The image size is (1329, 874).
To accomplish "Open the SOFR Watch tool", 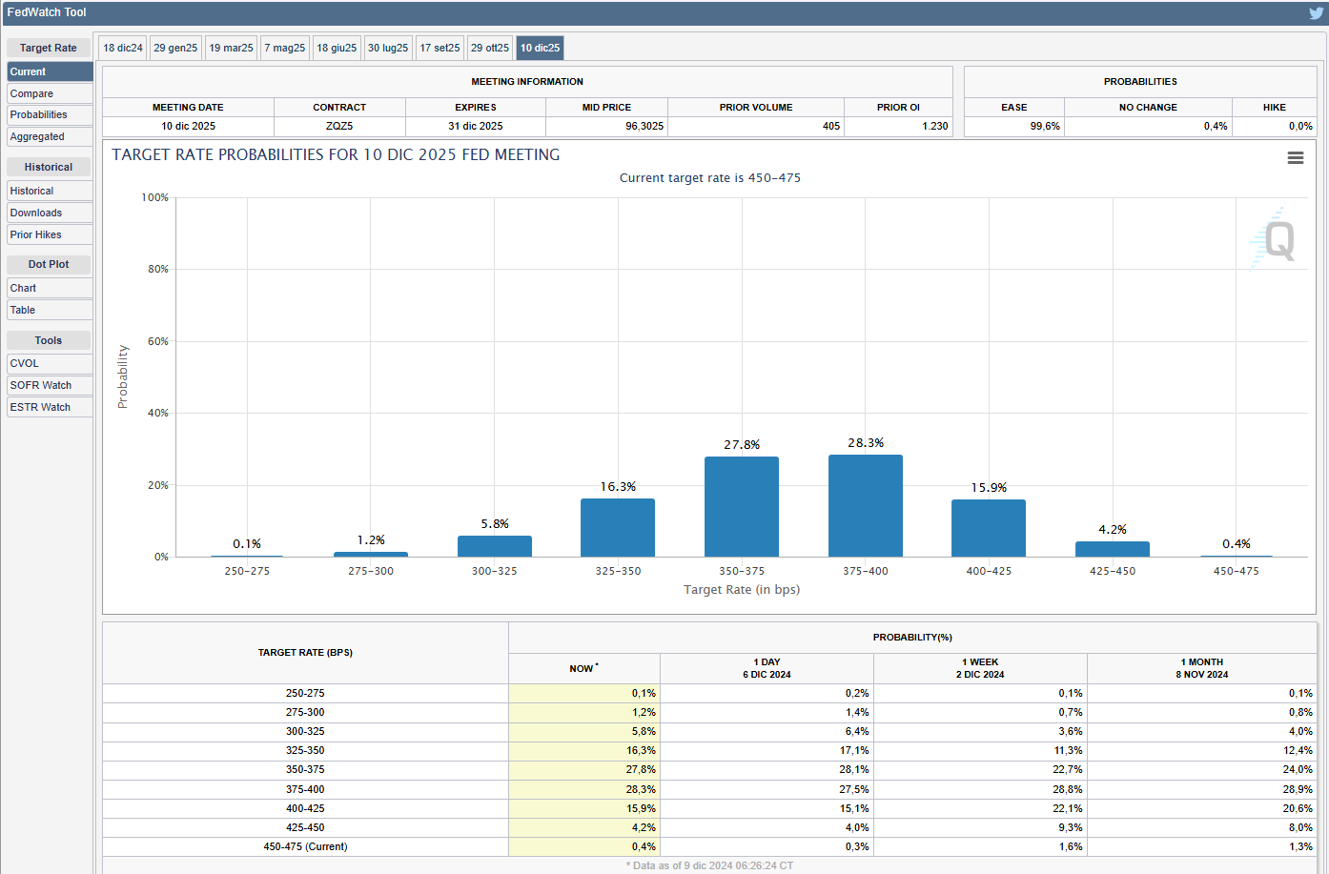I will [50, 386].
